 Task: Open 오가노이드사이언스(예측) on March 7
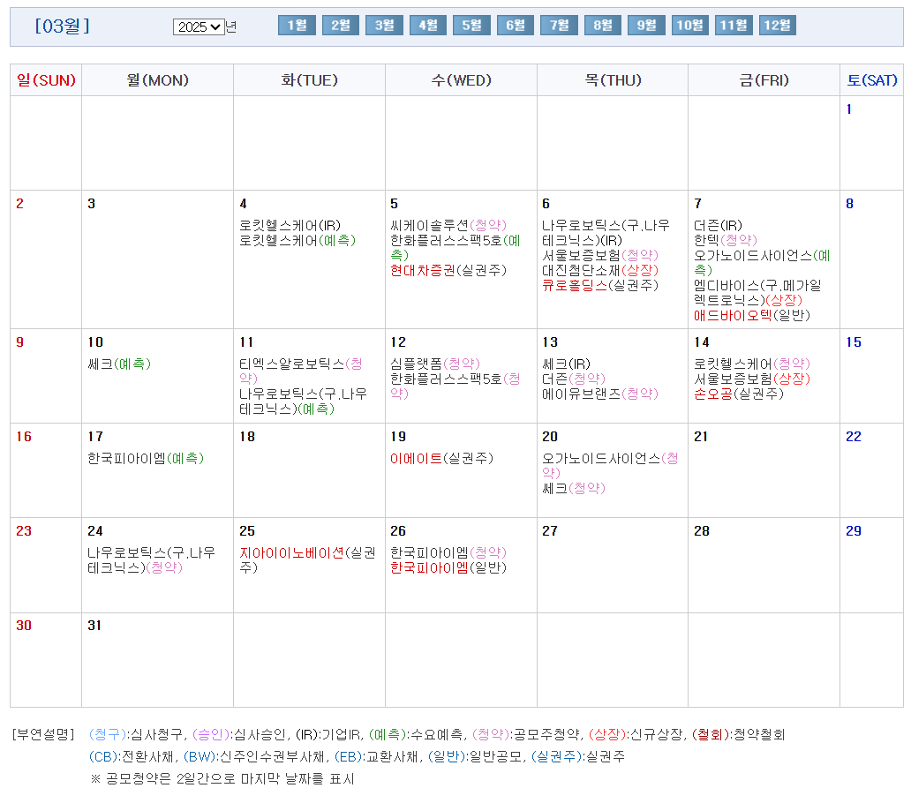click(762, 263)
